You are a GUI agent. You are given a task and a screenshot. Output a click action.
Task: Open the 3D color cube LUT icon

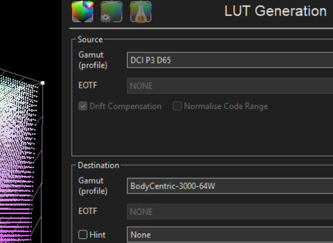click(x=83, y=12)
